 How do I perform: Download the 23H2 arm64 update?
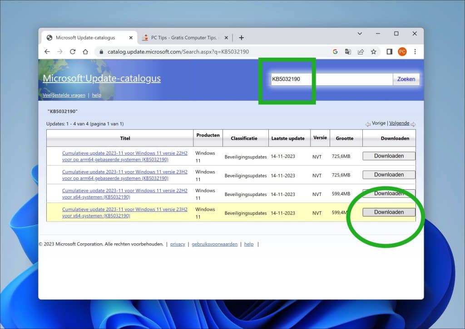pos(389,175)
